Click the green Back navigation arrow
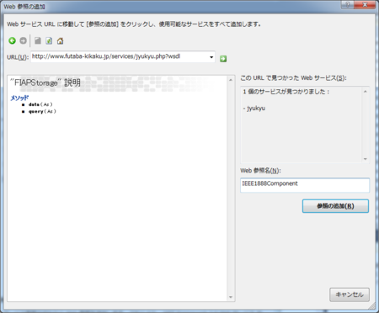Image resolution: width=379 pixels, height=313 pixels. click(12, 41)
